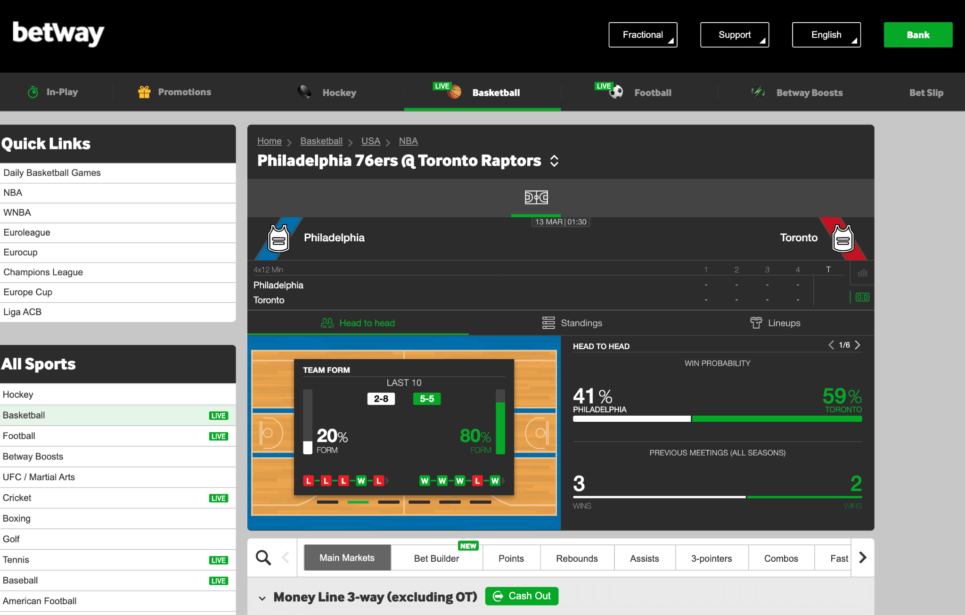Click Toronto's win probability progress bar

777,418
